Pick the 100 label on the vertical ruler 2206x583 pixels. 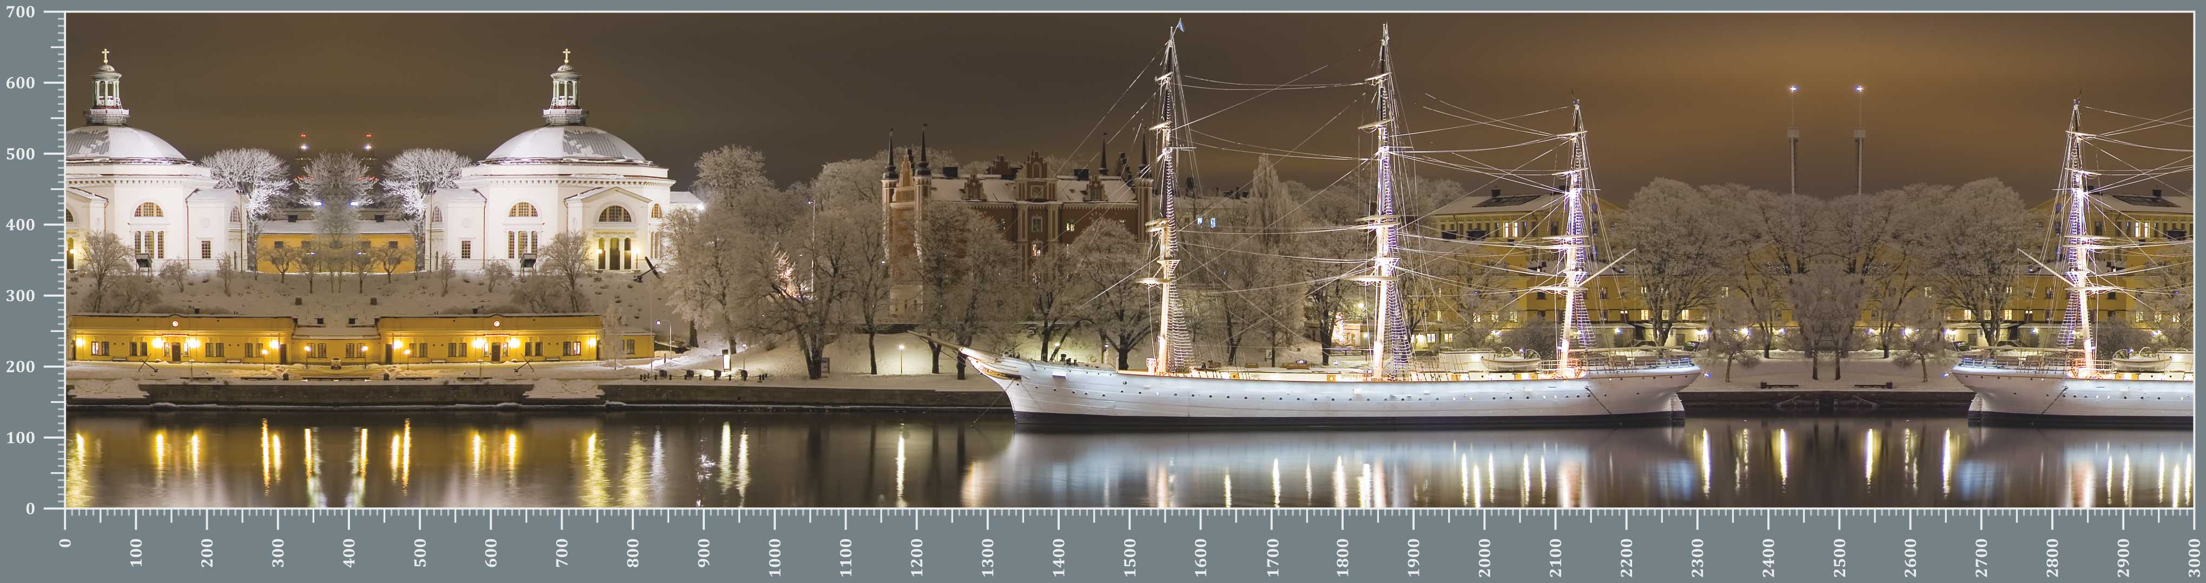click(x=21, y=438)
